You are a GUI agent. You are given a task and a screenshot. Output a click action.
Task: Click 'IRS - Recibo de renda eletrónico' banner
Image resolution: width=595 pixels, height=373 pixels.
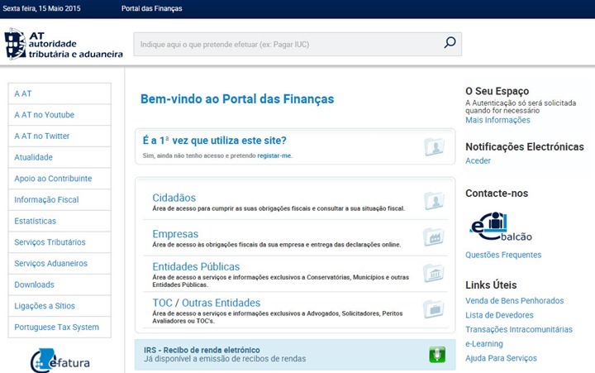(295, 355)
